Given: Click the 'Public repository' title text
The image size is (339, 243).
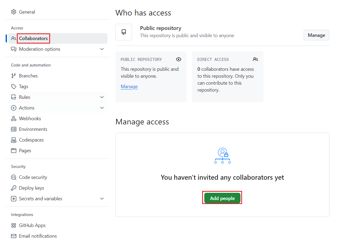Looking at the screenshot, I should tap(161, 28).
